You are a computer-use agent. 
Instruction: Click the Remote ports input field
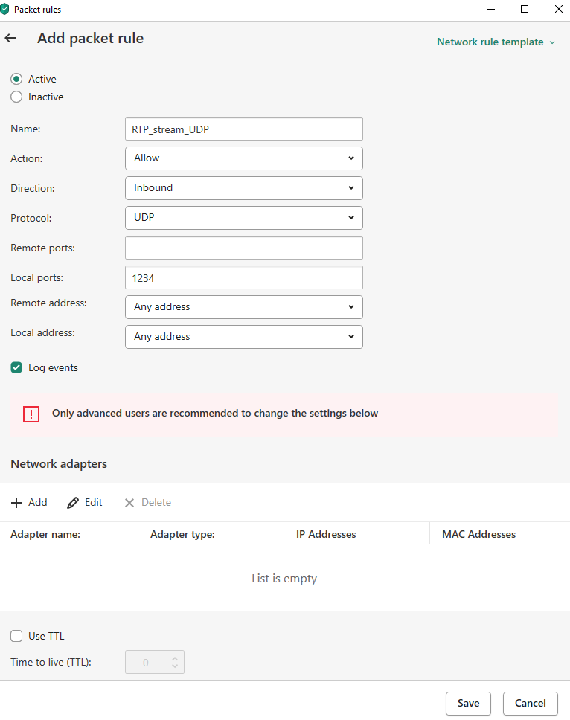[x=243, y=248]
